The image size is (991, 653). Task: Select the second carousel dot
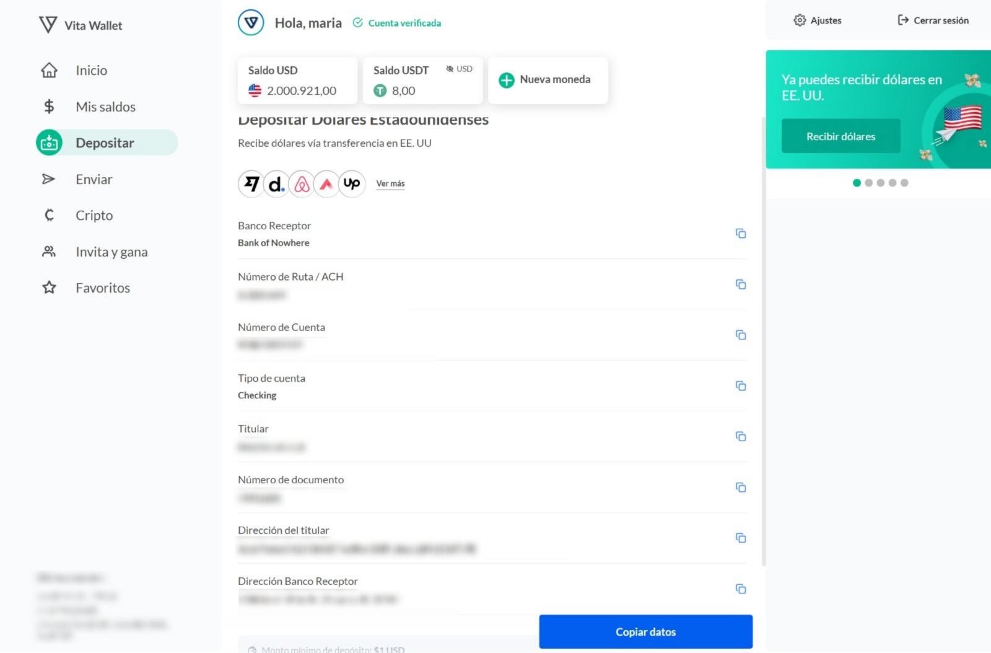869,183
